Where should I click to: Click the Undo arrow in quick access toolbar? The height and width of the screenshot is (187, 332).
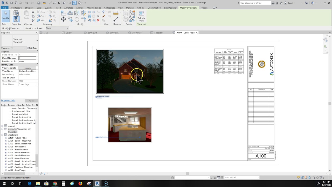coord(26,3)
